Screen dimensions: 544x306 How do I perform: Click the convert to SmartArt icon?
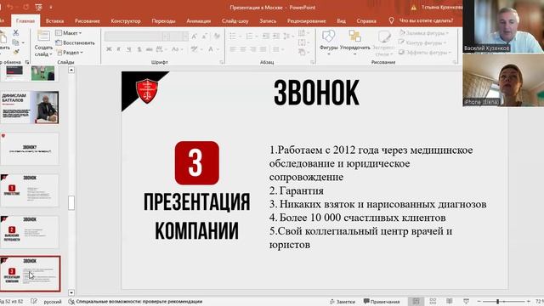(302, 53)
